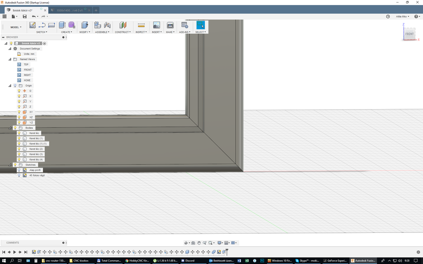
Task: Select the sketch Line tool icon
Action: tap(42, 25)
